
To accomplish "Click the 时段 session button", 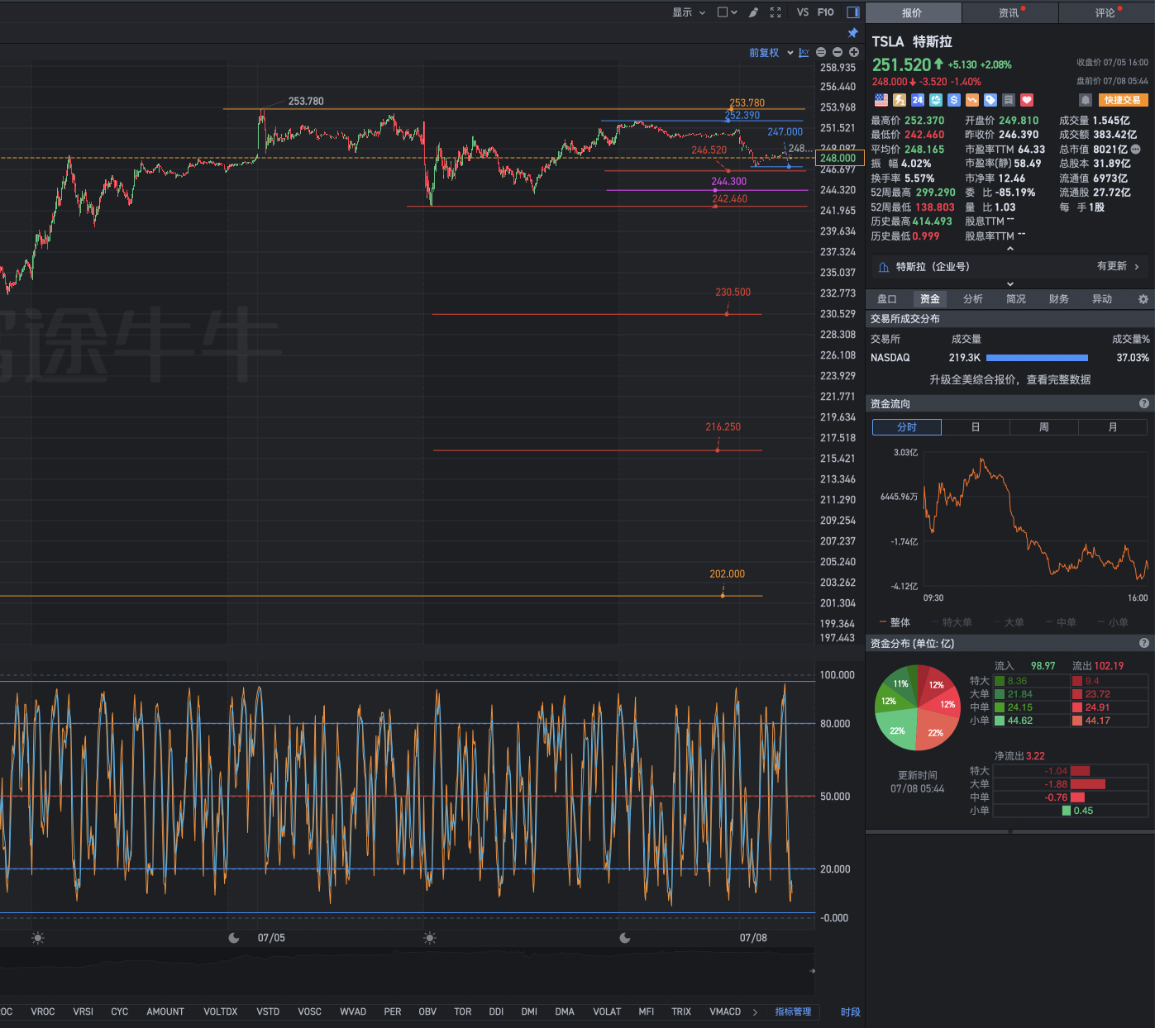I will 851,1012.
